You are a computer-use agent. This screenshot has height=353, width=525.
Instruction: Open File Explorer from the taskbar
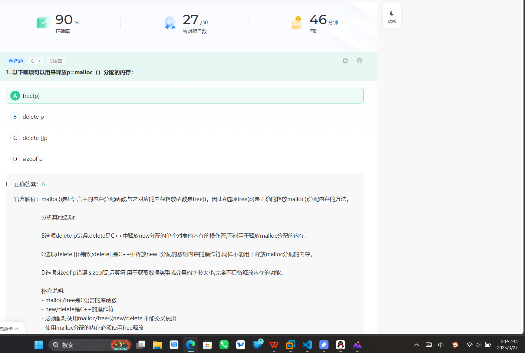coord(157,345)
